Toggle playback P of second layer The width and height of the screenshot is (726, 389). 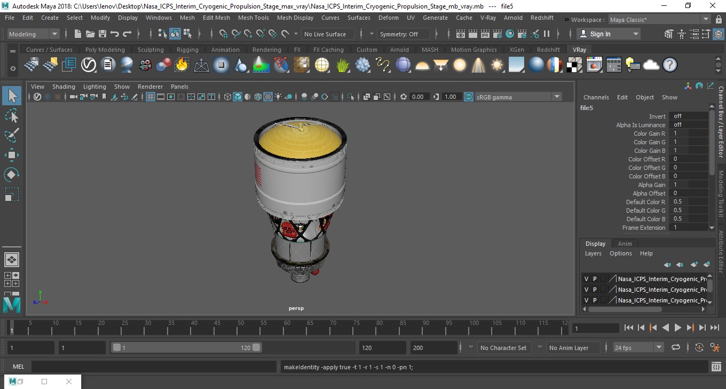pyautogui.click(x=595, y=290)
